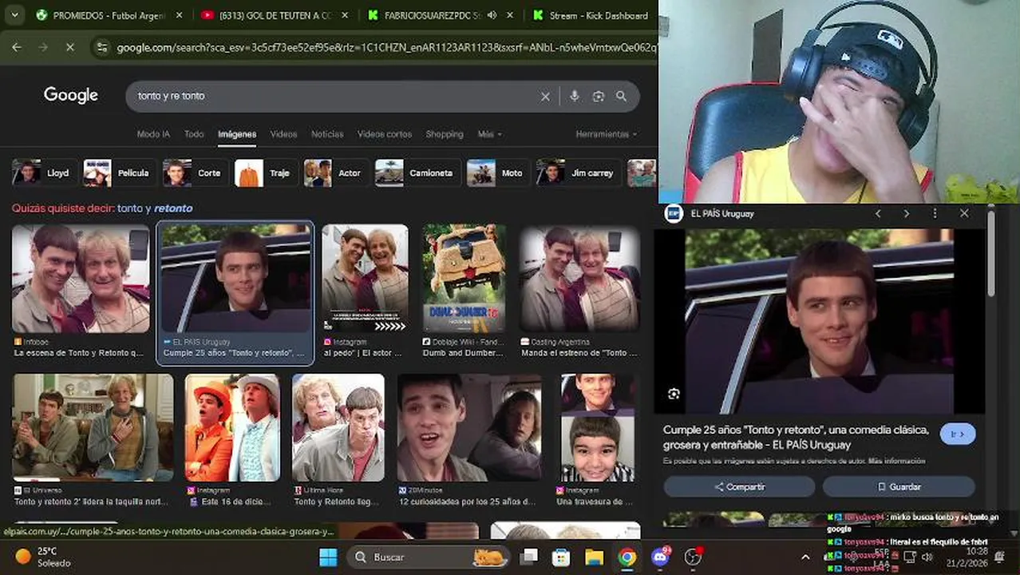Start voice search with the microphone icon
1020x575 pixels.
point(574,96)
